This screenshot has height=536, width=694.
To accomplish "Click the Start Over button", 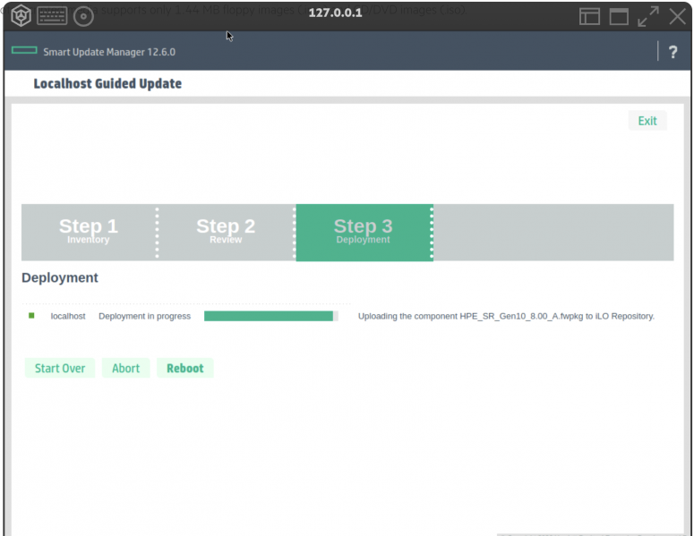I will click(x=60, y=368).
